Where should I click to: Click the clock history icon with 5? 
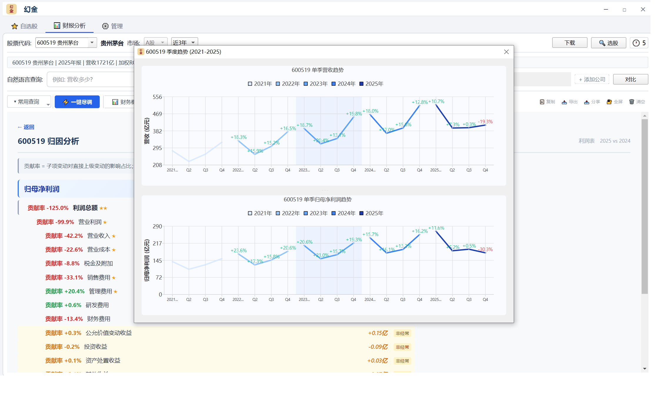pyautogui.click(x=639, y=43)
